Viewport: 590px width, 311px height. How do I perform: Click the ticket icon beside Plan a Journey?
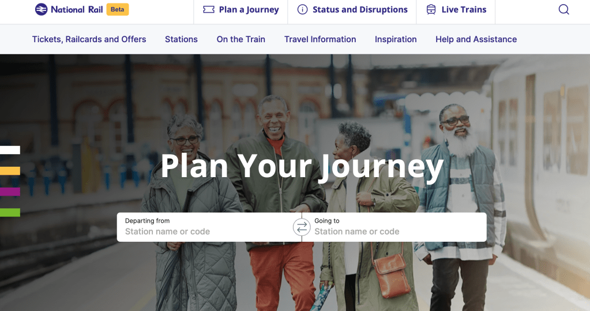[209, 9]
